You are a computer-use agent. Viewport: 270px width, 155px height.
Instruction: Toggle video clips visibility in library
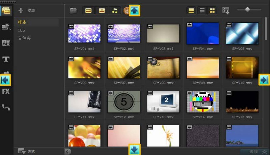click(88, 11)
